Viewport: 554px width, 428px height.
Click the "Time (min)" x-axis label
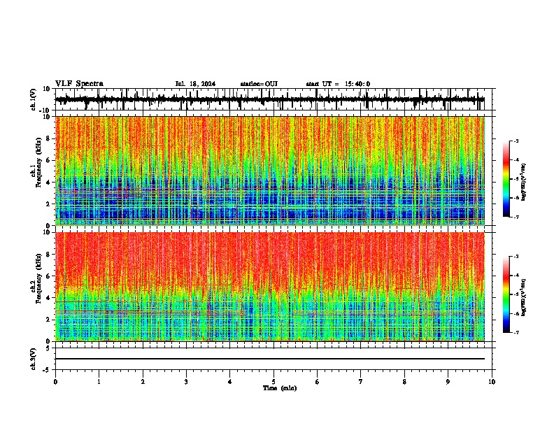280,388
